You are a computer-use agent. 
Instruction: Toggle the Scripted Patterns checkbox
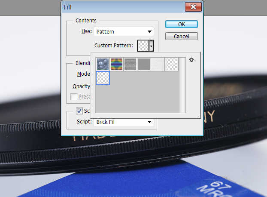pyautogui.click(x=79, y=111)
